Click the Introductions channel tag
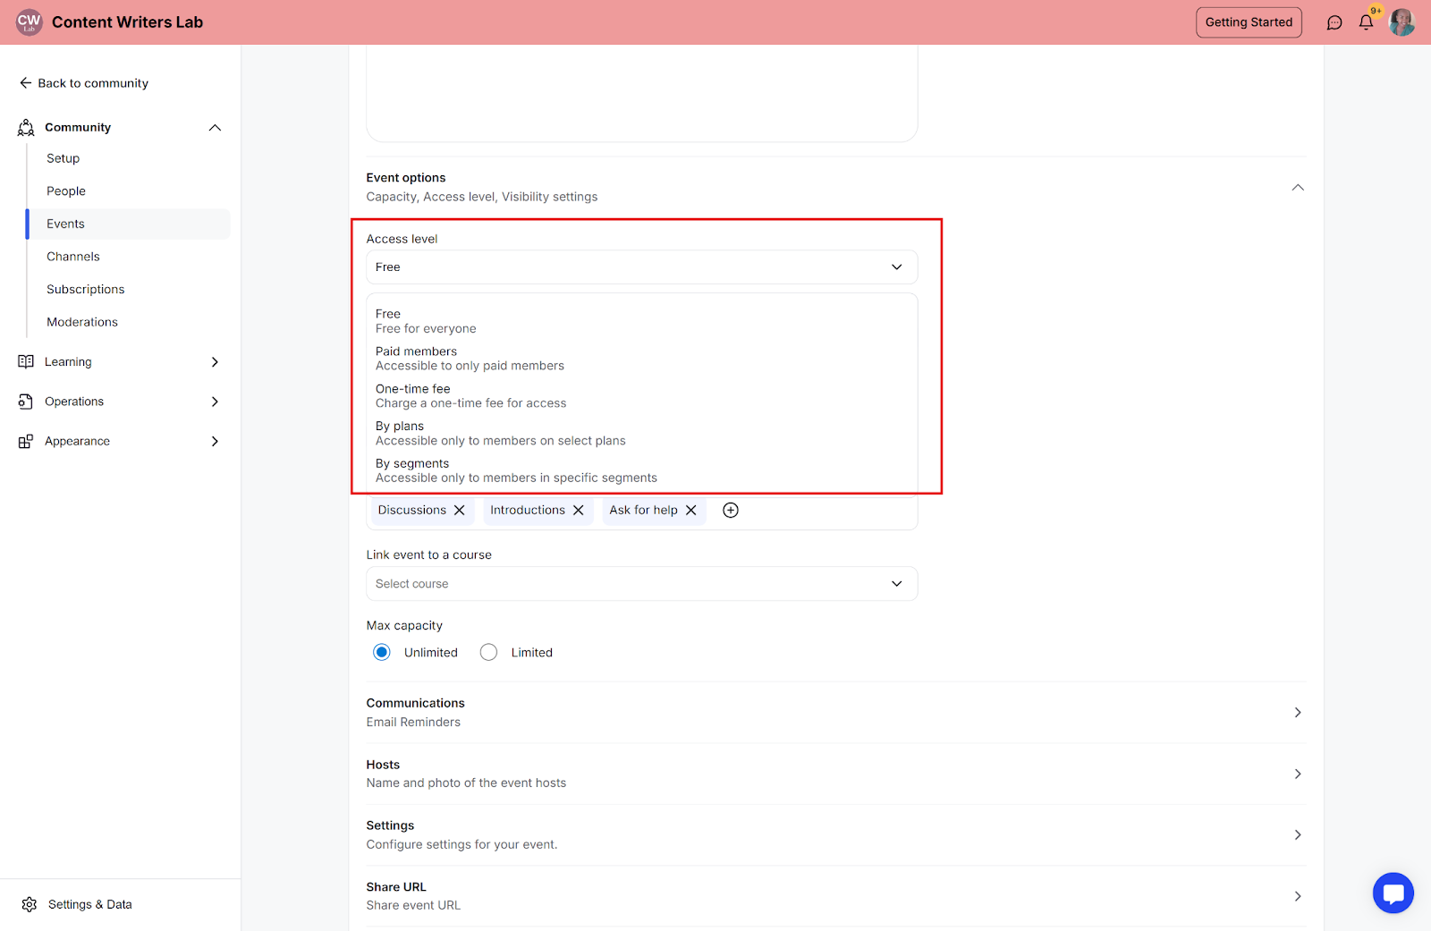Viewport: 1431px width, 931px height. click(528, 511)
